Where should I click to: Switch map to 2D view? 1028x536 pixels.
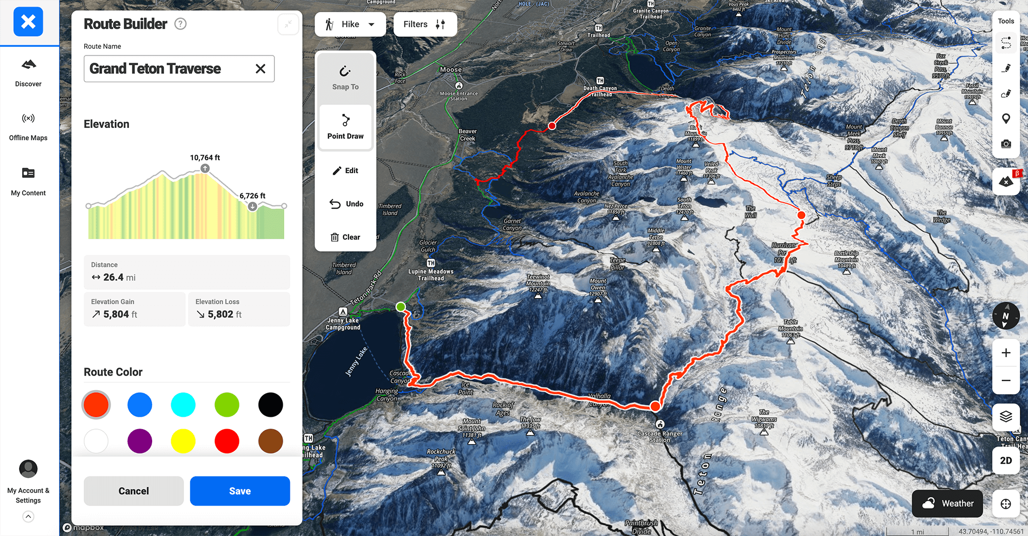pyautogui.click(x=1006, y=460)
